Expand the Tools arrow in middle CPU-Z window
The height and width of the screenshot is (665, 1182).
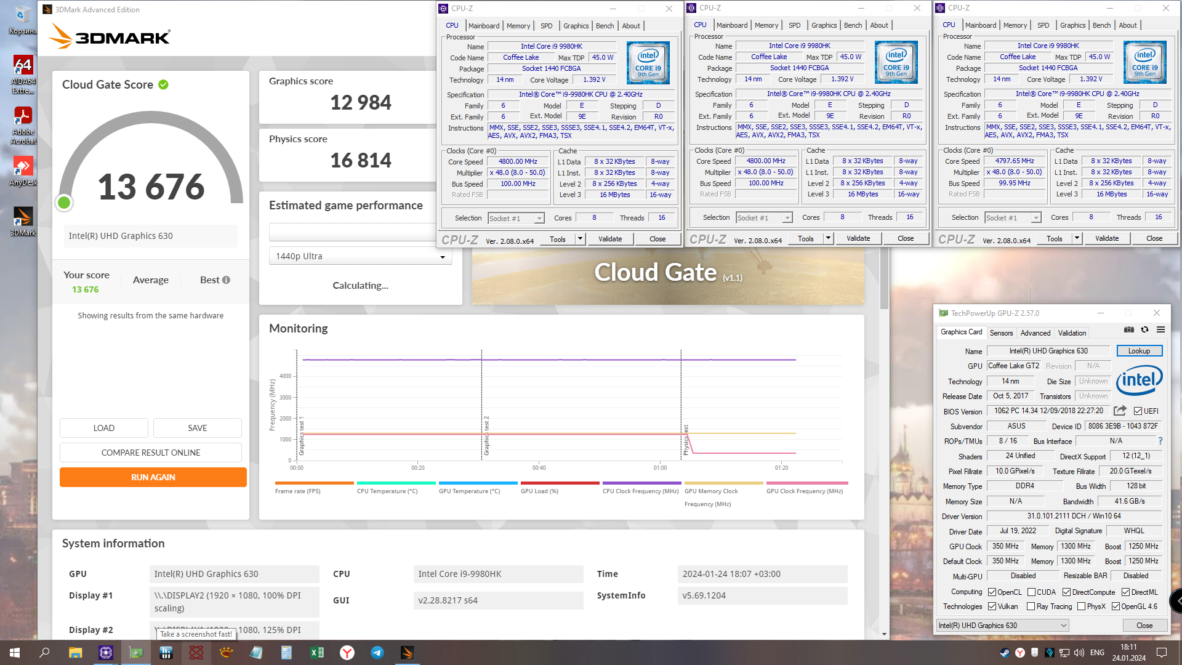point(828,238)
